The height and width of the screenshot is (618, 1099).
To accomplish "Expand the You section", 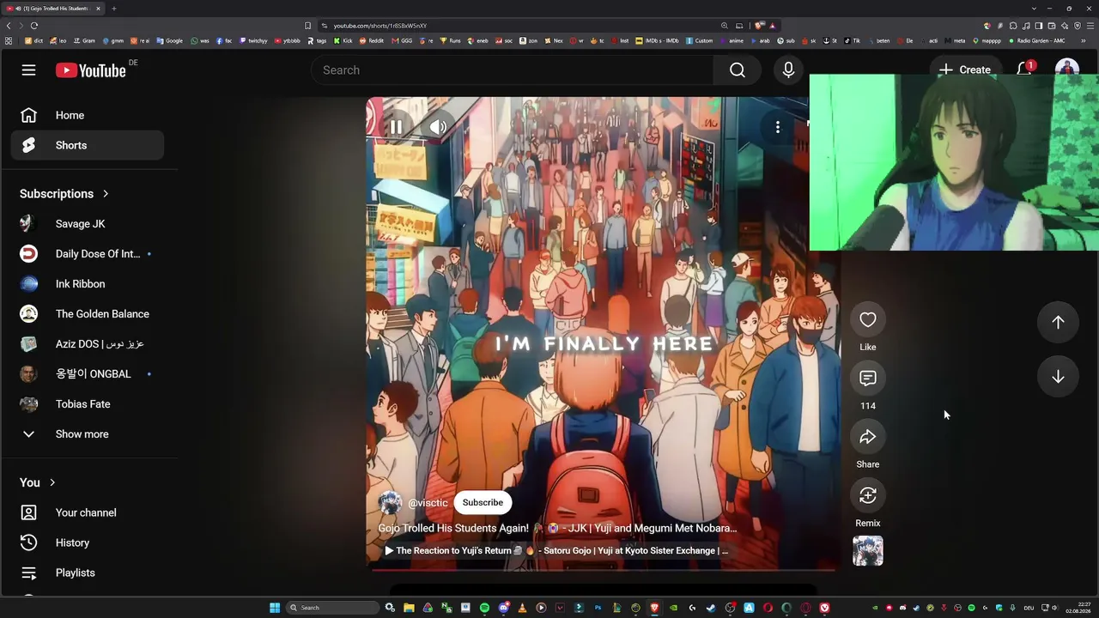I will [x=38, y=482].
